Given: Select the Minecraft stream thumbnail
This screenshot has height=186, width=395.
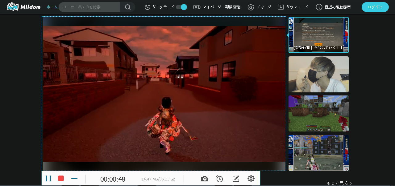Looking at the screenshot, I should [x=318, y=113].
